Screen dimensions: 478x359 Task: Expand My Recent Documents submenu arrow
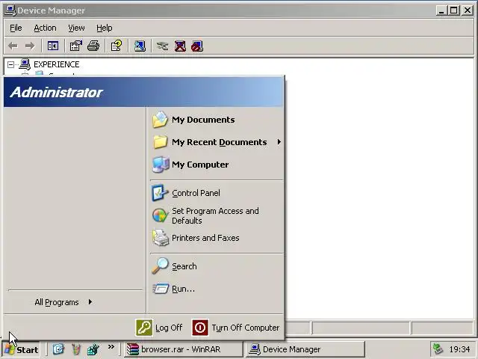[x=279, y=142]
